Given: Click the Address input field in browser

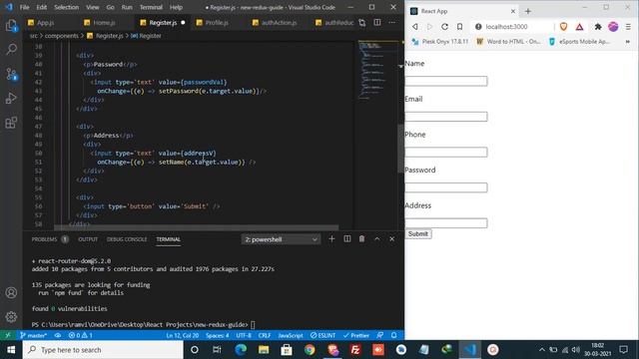Looking at the screenshot, I should (x=446, y=222).
